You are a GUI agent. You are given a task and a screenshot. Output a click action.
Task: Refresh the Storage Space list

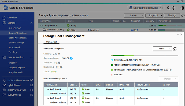[x=183, y=15]
